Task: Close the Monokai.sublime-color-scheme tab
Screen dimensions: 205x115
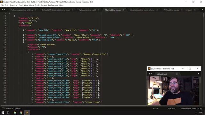Action: 157,10
